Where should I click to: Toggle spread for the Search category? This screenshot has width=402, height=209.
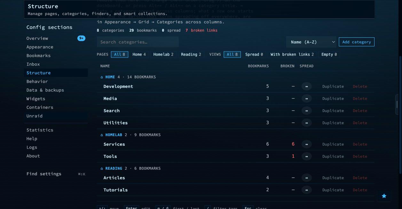point(306,111)
